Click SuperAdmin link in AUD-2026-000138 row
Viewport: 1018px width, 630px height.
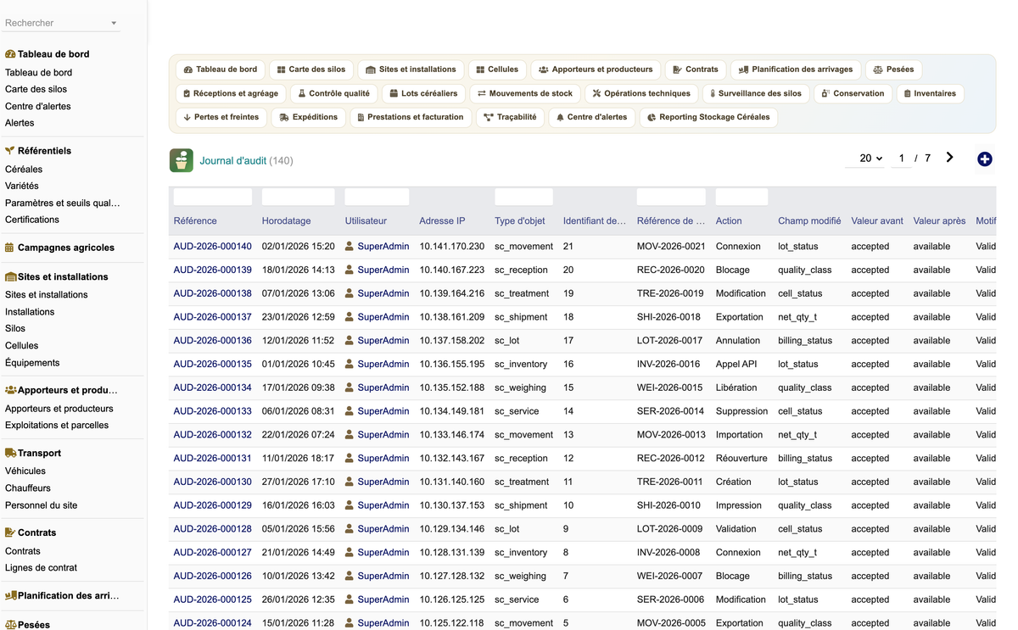383,293
